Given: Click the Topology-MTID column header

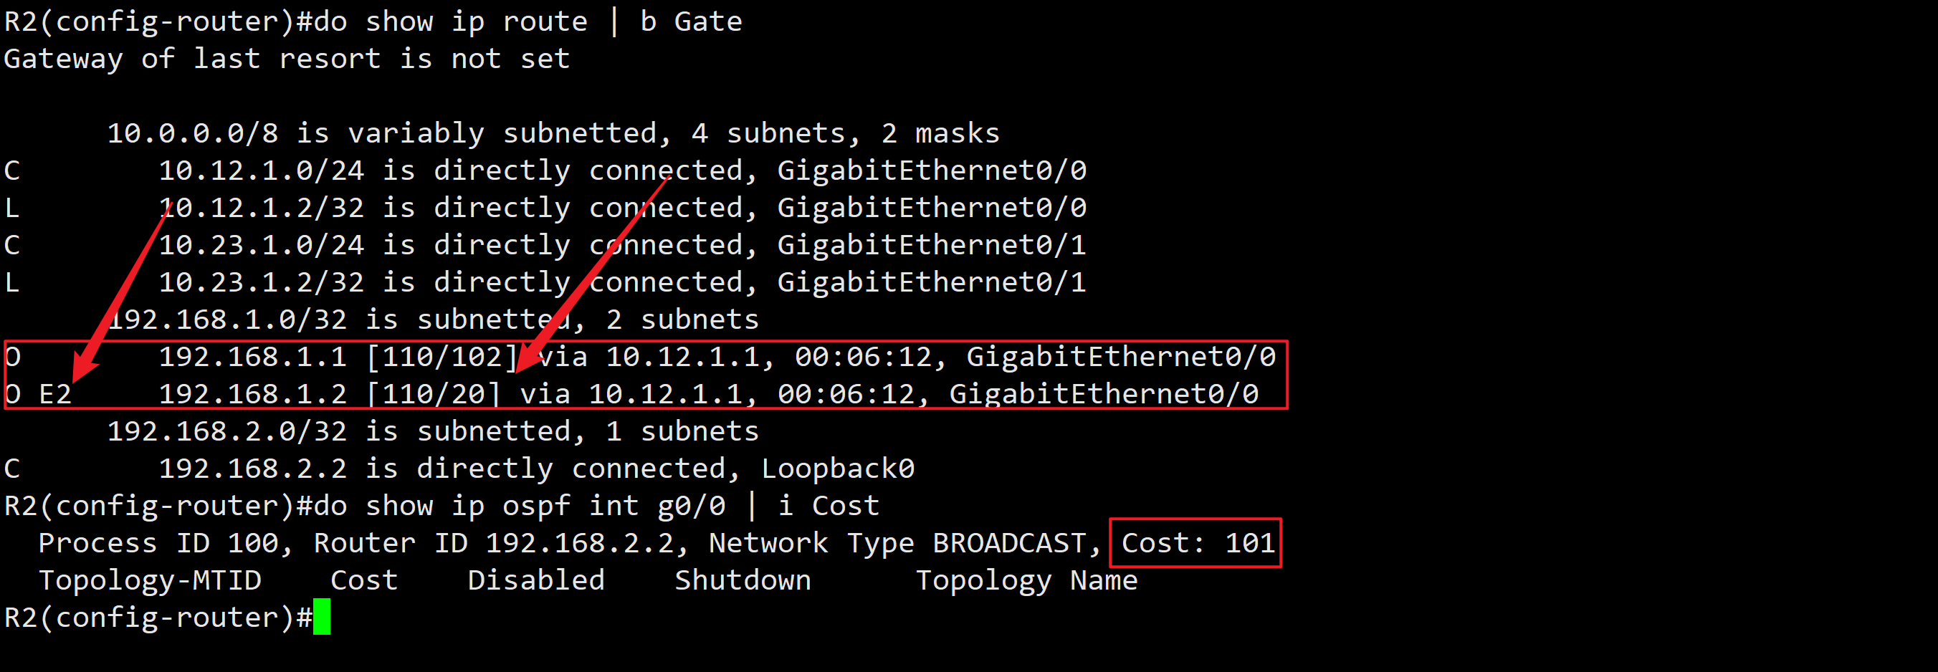Looking at the screenshot, I should [150, 580].
